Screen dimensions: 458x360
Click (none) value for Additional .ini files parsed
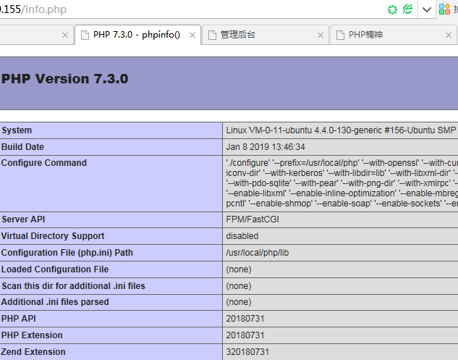click(x=239, y=302)
